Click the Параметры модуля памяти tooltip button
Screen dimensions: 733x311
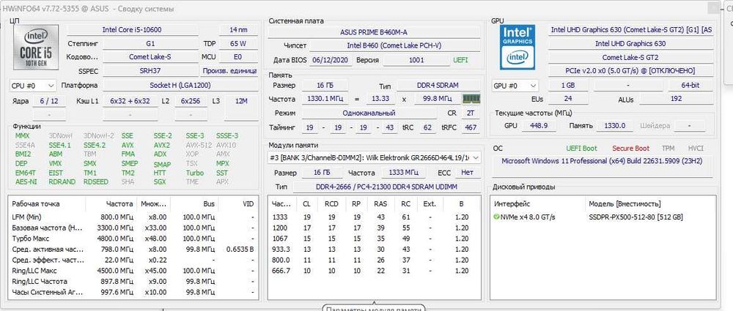click(374, 308)
